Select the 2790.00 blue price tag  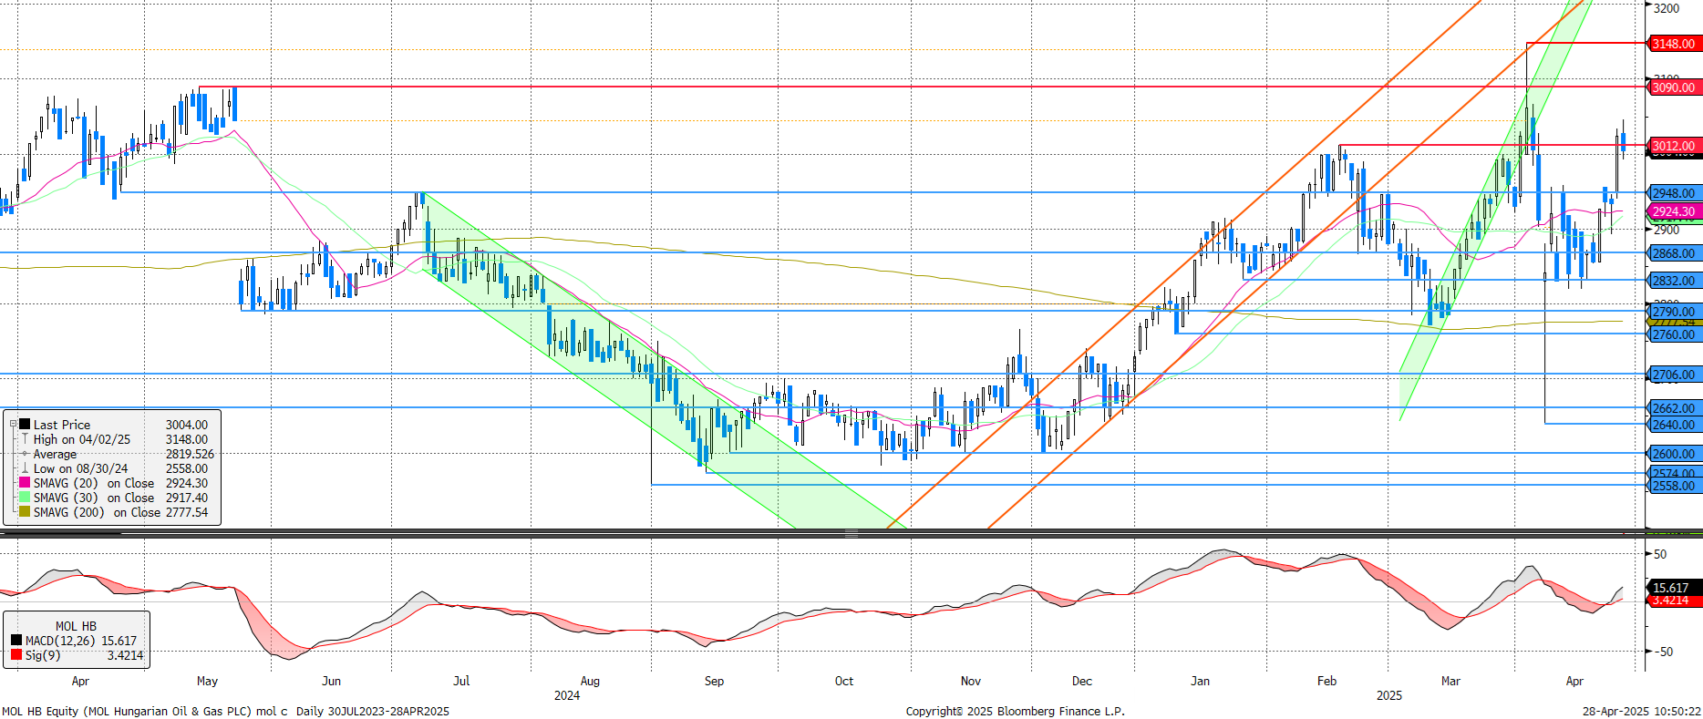point(1674,312)
